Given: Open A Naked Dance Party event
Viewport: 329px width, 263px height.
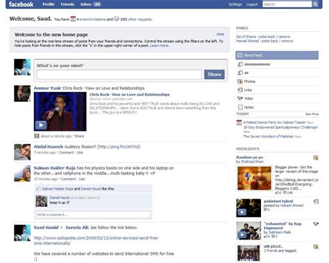Looking at the screenshot, I should point(275,123).
